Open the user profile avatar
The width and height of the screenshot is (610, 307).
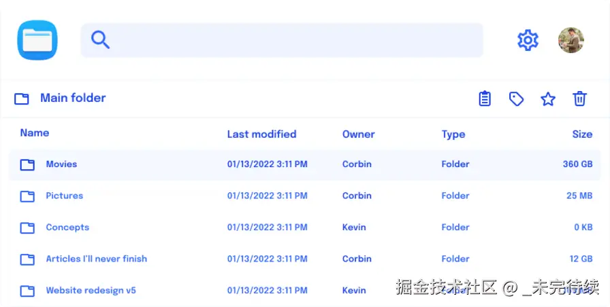(571, 40)
